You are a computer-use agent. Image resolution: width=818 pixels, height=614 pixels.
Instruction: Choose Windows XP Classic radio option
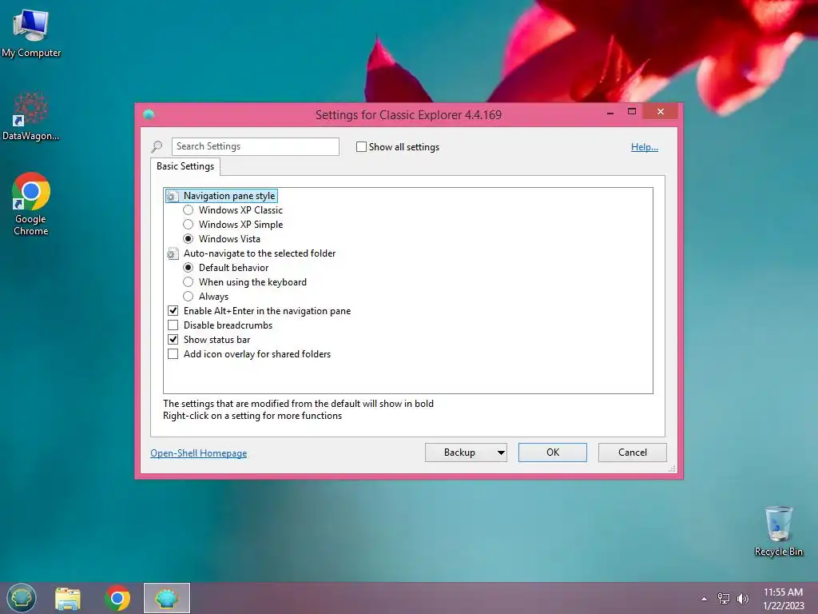coord(189,210)
